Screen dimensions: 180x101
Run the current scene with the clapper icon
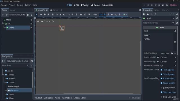tap(159, 5)
